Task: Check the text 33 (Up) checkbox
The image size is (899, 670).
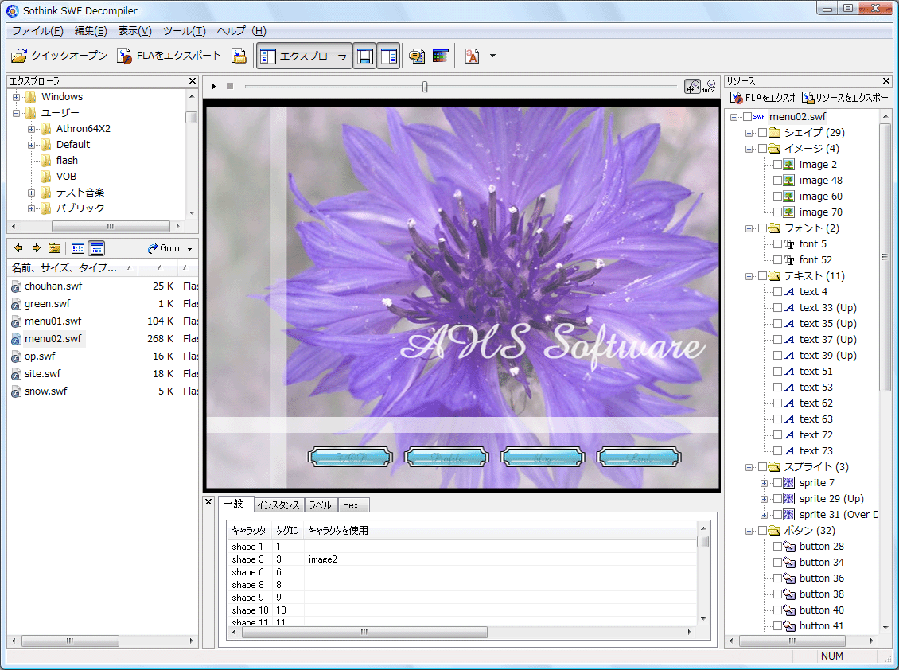Action: pos(777,307)
